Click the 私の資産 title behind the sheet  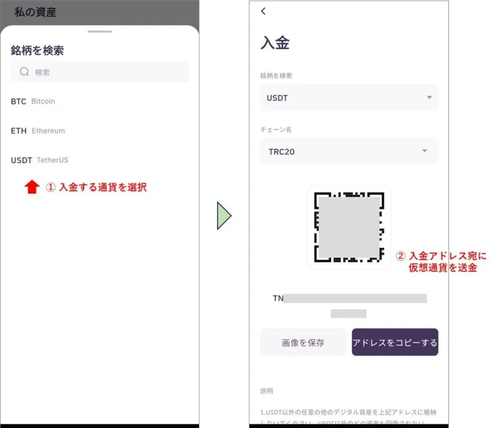coord(35,12)
